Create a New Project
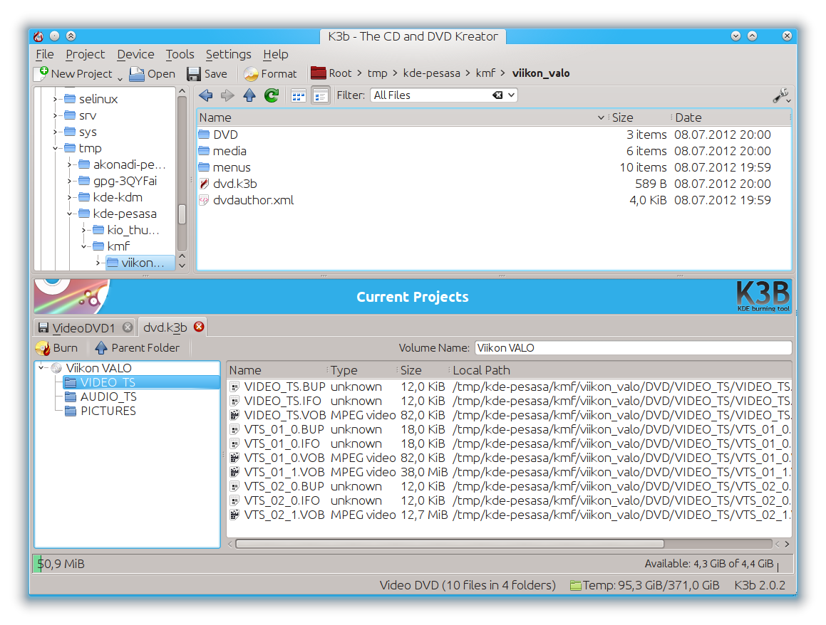826x625 pixels. click(x=73, y=73)
